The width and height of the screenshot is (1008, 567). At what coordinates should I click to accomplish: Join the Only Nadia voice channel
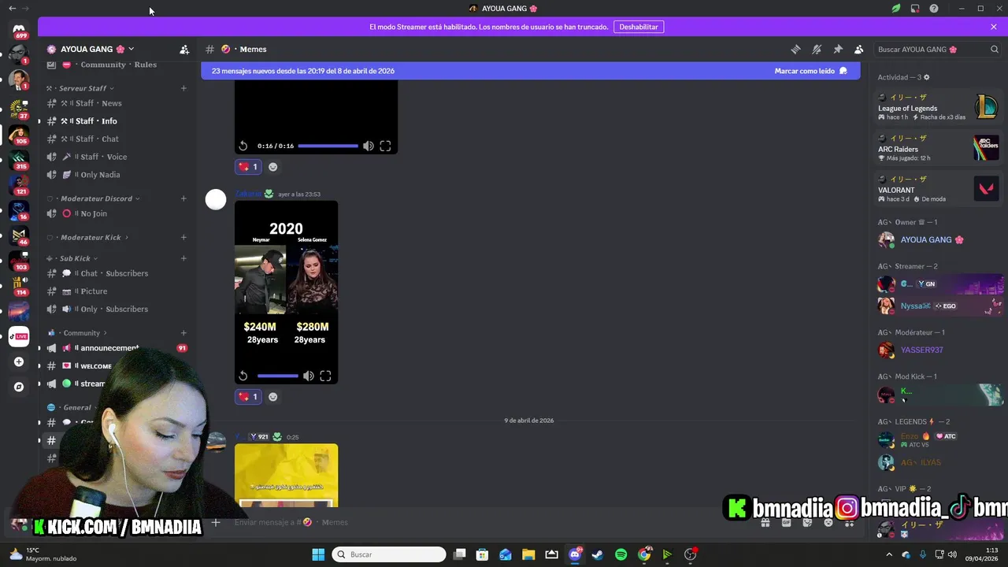click(x=118, y=175)
